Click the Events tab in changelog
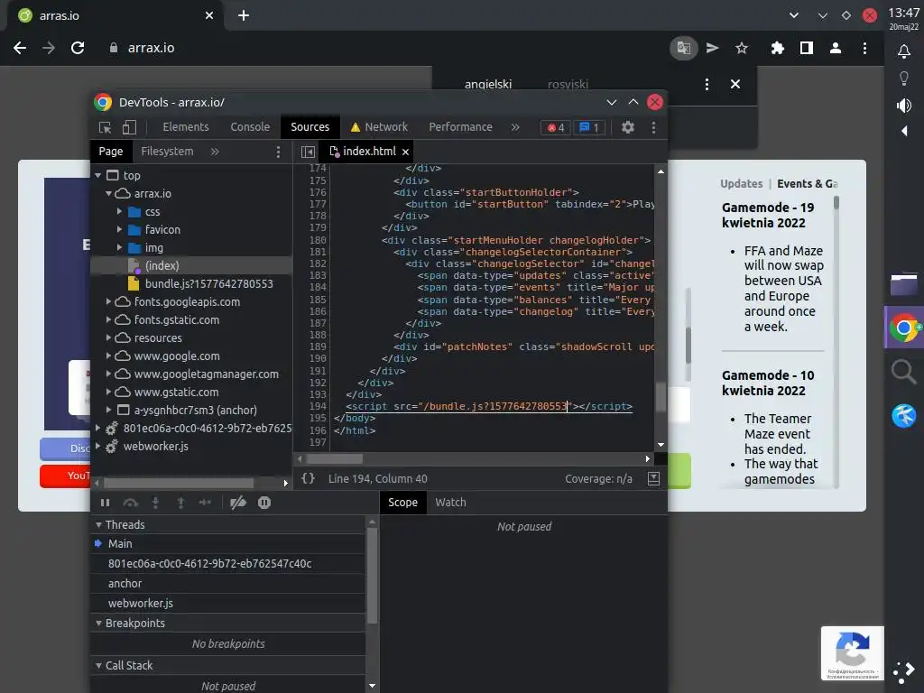The width and height of the screenshot is (924, 693). (807, 184)
